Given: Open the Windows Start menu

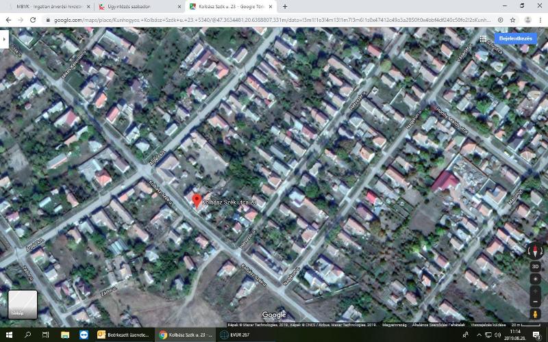Looking at the screenshot, I should tap(9, 335).
